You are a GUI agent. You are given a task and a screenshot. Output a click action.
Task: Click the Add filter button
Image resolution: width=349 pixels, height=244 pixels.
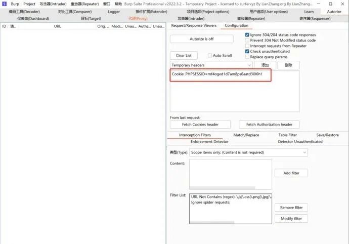click(x=291, y=173)
